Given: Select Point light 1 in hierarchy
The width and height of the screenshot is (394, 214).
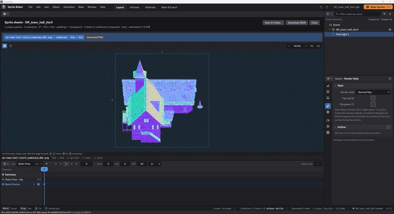Looking at the screenshot, I should click(x=359, y=34).
